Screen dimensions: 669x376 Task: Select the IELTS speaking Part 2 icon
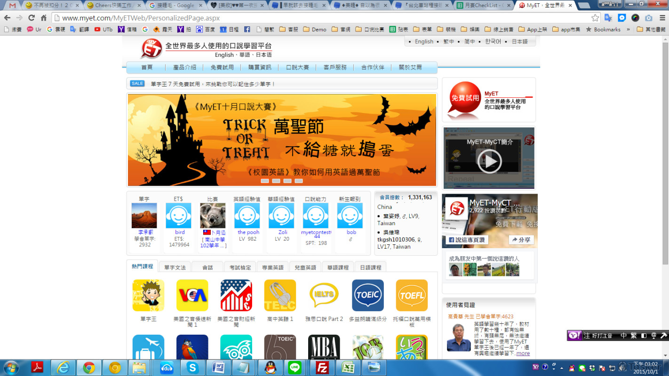[324, 295]
